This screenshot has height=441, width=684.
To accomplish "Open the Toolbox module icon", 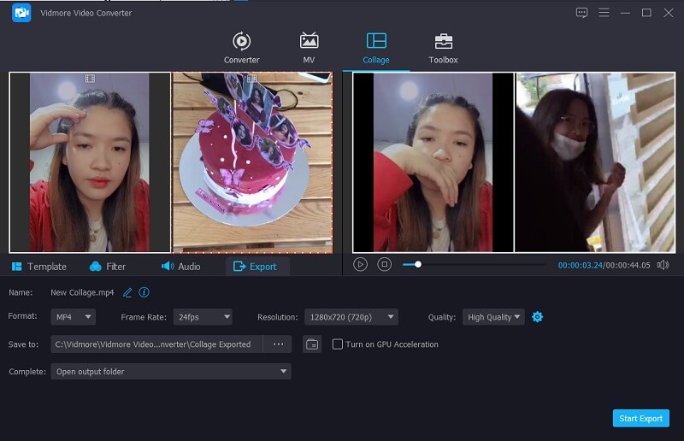I will (443, 41).
